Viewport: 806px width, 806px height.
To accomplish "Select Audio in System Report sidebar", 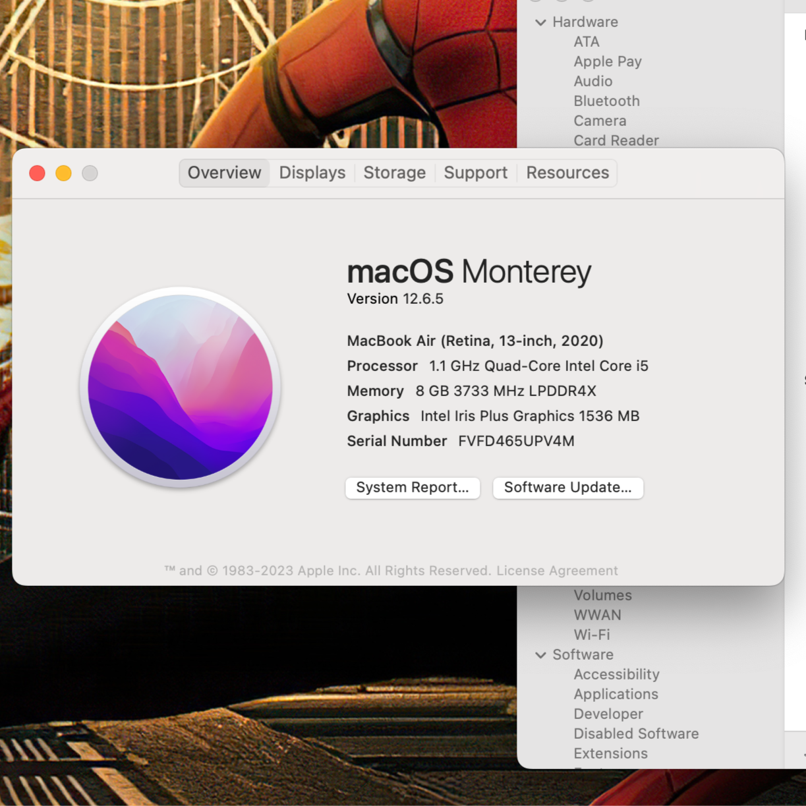I will click(x=593, y=81).
